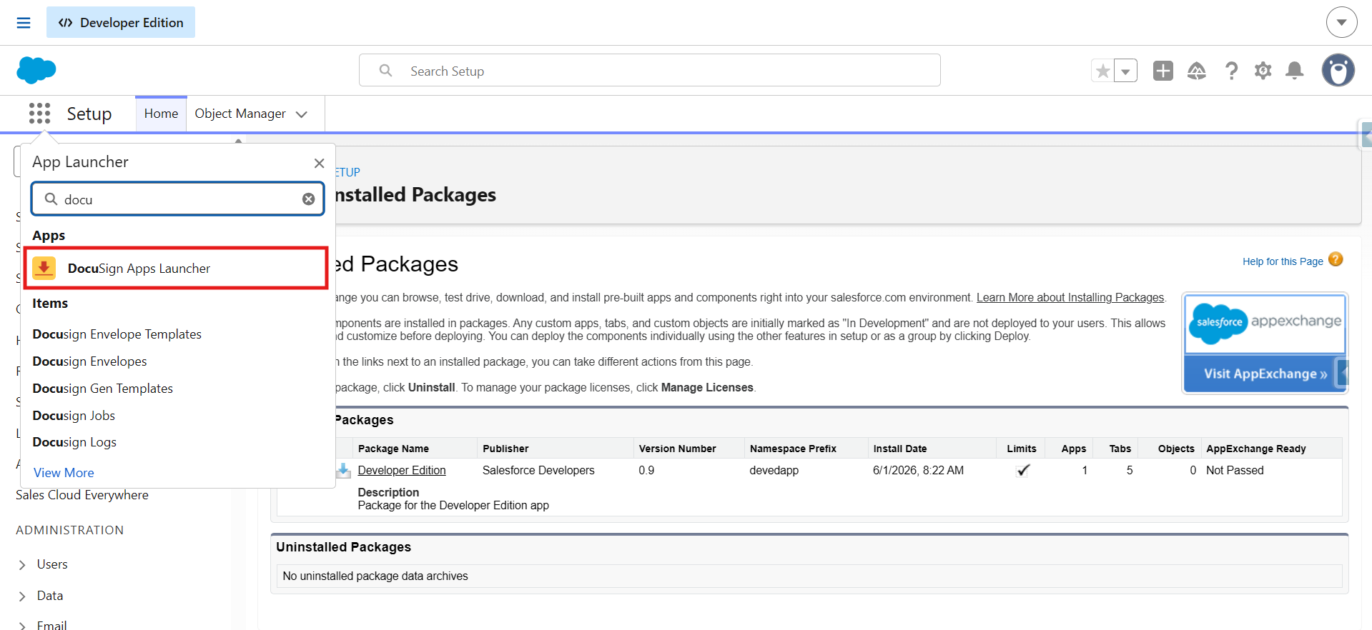The image size is (1372, 630).
Task: Click the Search Setup magnifier icon
Action: (x=385, y=71)
